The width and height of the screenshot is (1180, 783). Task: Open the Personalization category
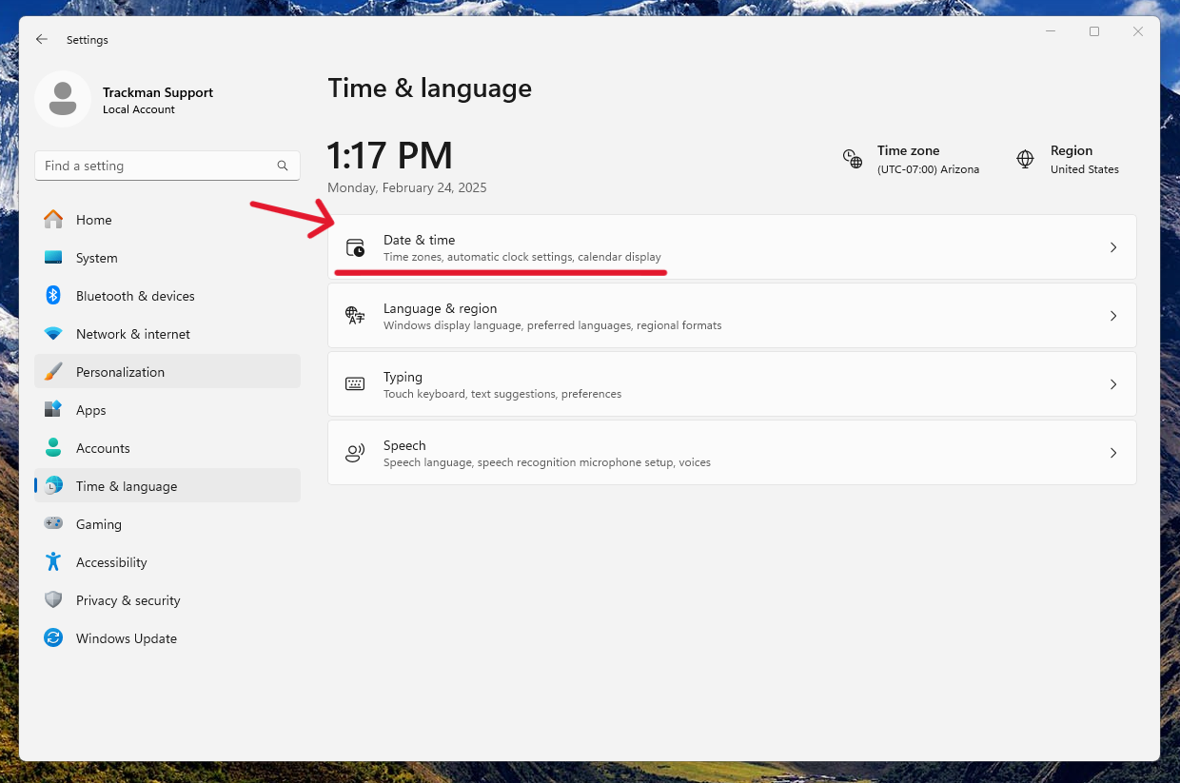(167, 372)
